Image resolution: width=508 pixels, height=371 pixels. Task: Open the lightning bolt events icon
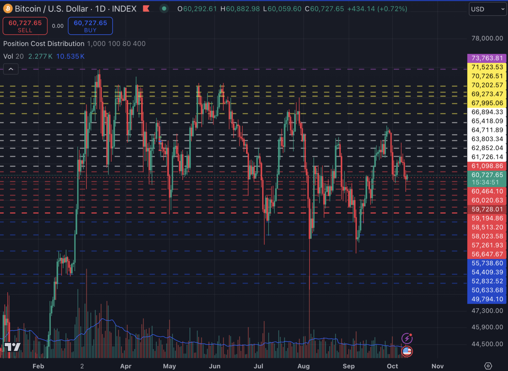tap(407, 338)
